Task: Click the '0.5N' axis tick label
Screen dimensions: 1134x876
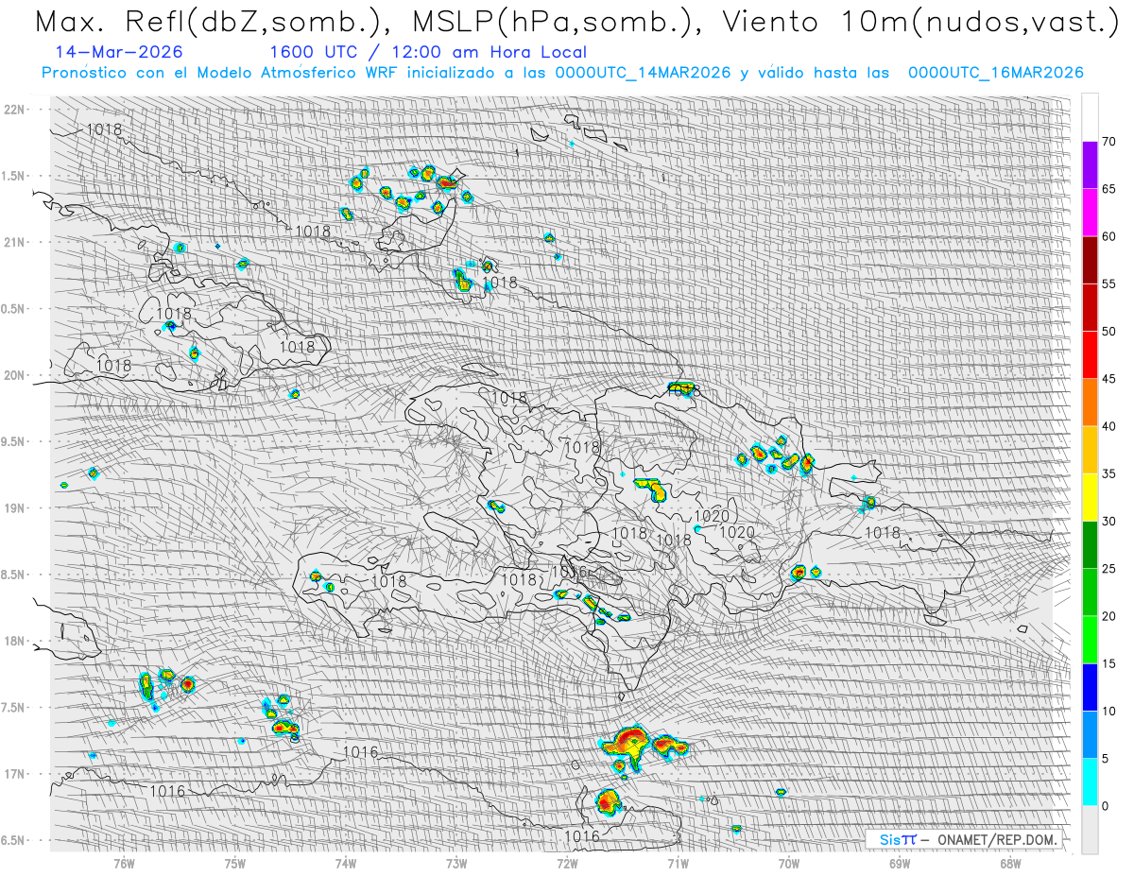Action: point(13,309)
